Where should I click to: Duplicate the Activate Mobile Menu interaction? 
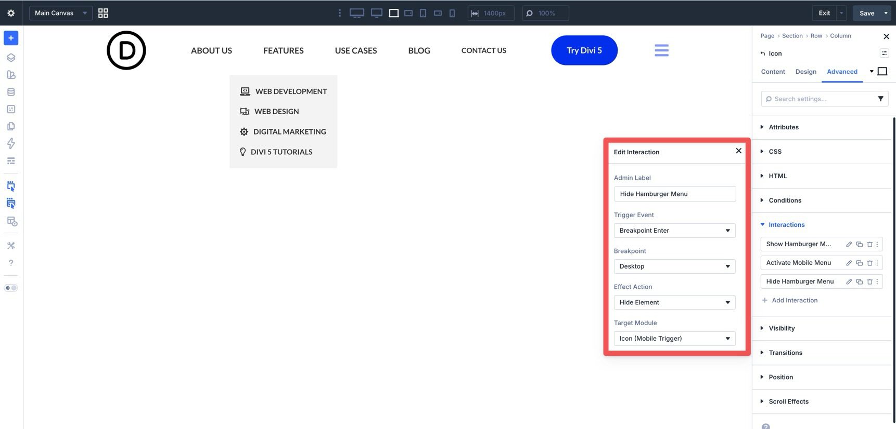coord(859,263)
